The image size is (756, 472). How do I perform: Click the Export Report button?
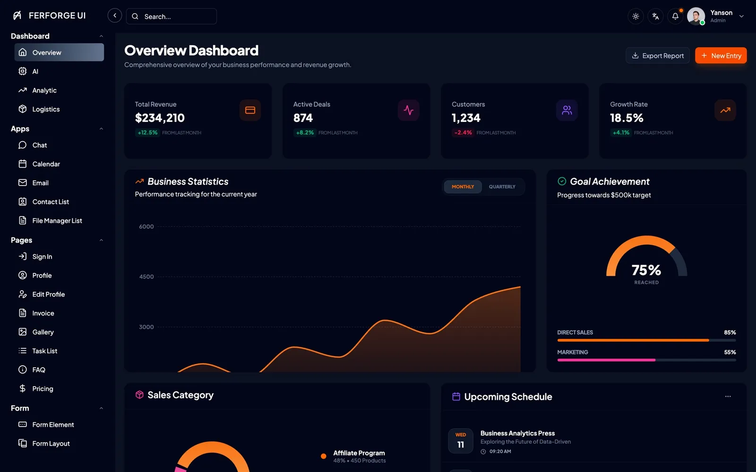pyautogui.click(x=658, y=56)
